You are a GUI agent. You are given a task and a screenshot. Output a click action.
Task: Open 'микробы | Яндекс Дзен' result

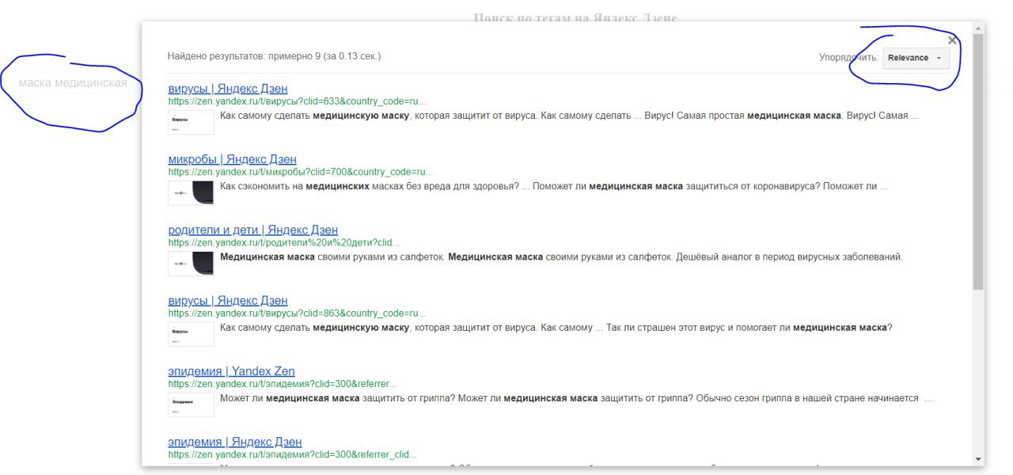(x=233, y=159)
